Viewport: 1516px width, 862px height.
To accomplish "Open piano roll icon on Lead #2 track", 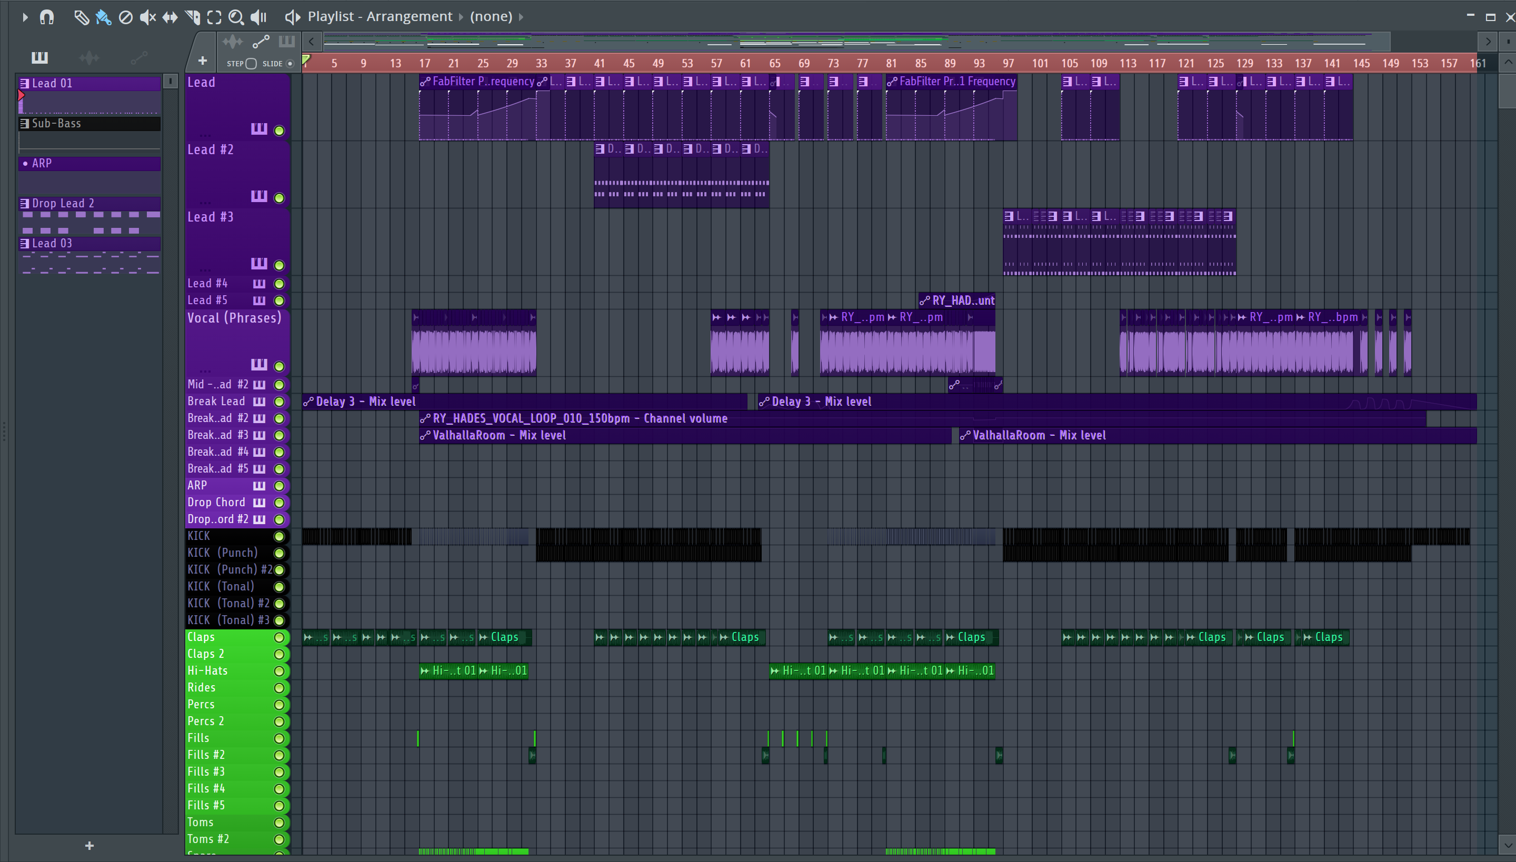I will point(259,196).
